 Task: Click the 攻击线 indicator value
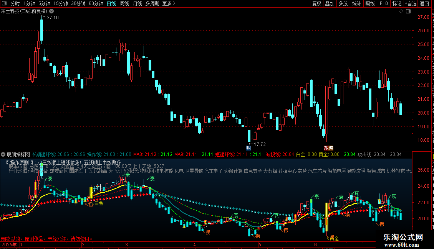click(x=379, y=154)
